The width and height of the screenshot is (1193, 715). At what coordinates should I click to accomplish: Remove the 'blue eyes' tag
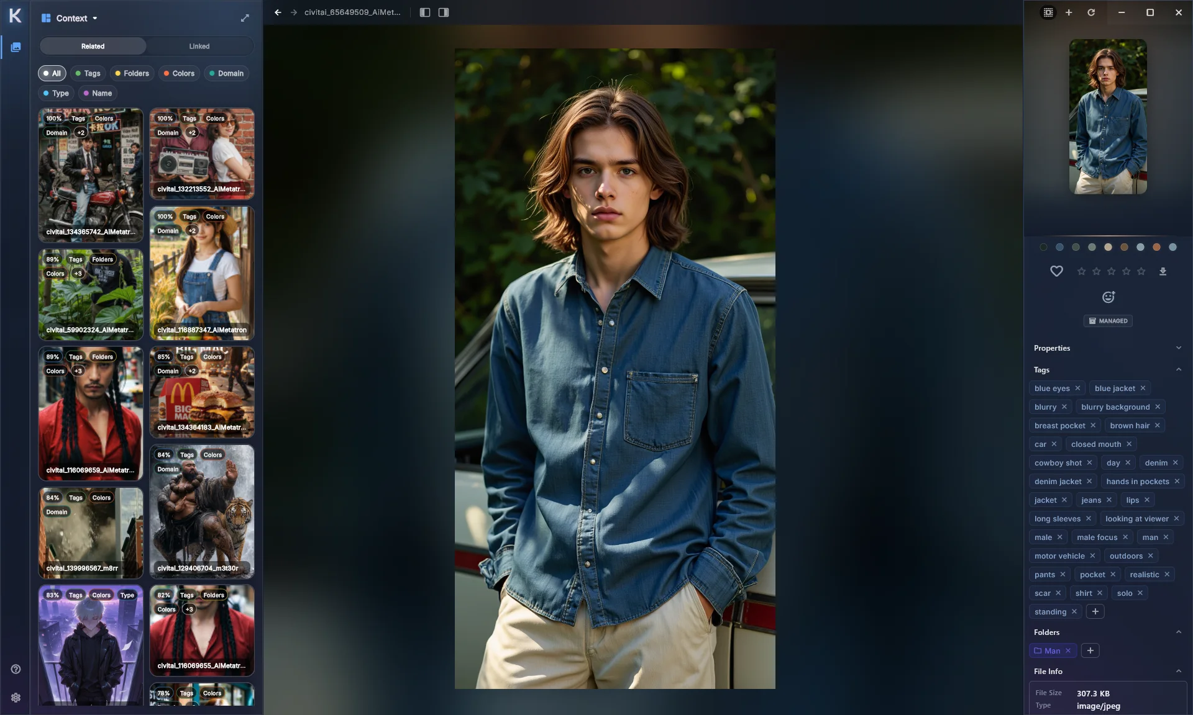(1078, 389)
